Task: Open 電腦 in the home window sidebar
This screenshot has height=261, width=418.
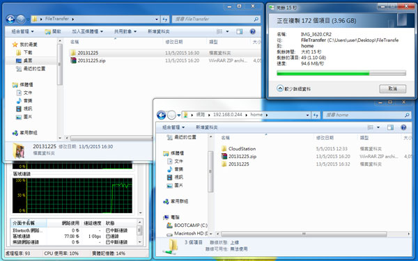Action: click(171, 217)
